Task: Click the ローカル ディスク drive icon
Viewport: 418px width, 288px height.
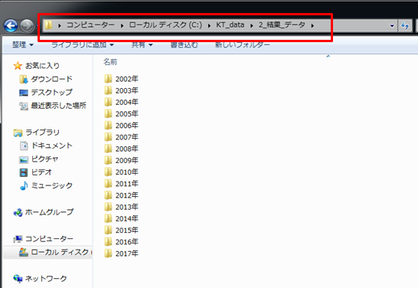Action: point(24,252)
